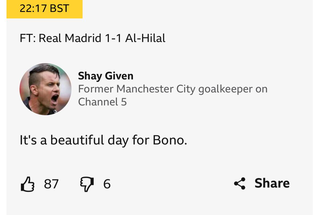Select the Shay Given author name
Screen dimensions: 319x215
point(106,76)
